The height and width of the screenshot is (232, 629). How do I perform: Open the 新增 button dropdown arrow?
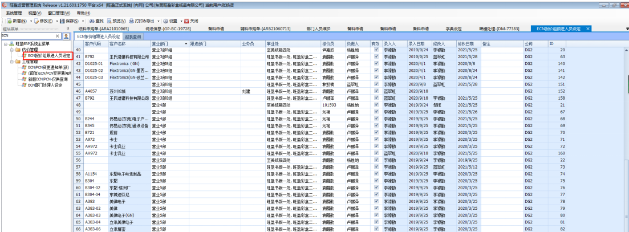[x=30, y=21]
